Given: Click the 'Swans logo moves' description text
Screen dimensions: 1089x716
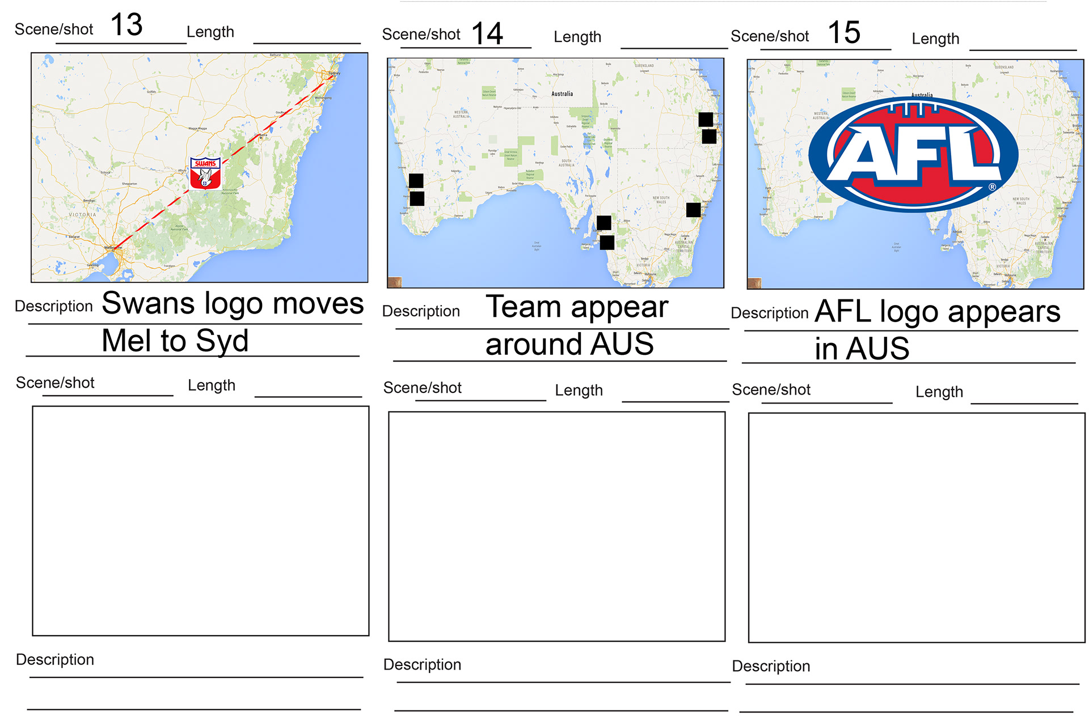Looking at the screenshot, I should coord(233,304).
